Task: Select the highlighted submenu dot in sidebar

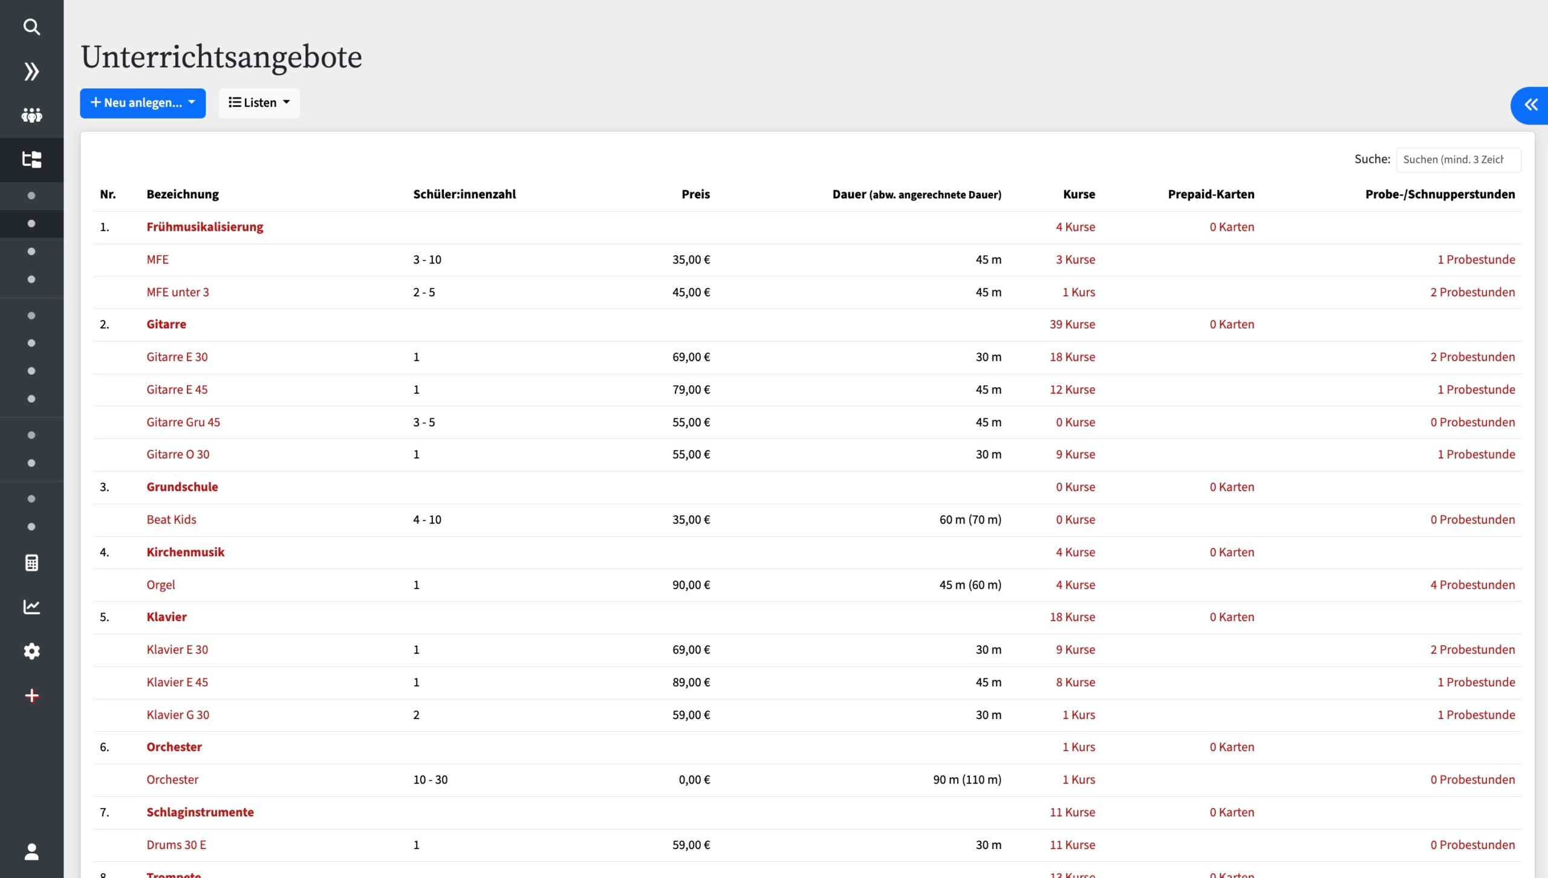Action: tap(31, 224)
